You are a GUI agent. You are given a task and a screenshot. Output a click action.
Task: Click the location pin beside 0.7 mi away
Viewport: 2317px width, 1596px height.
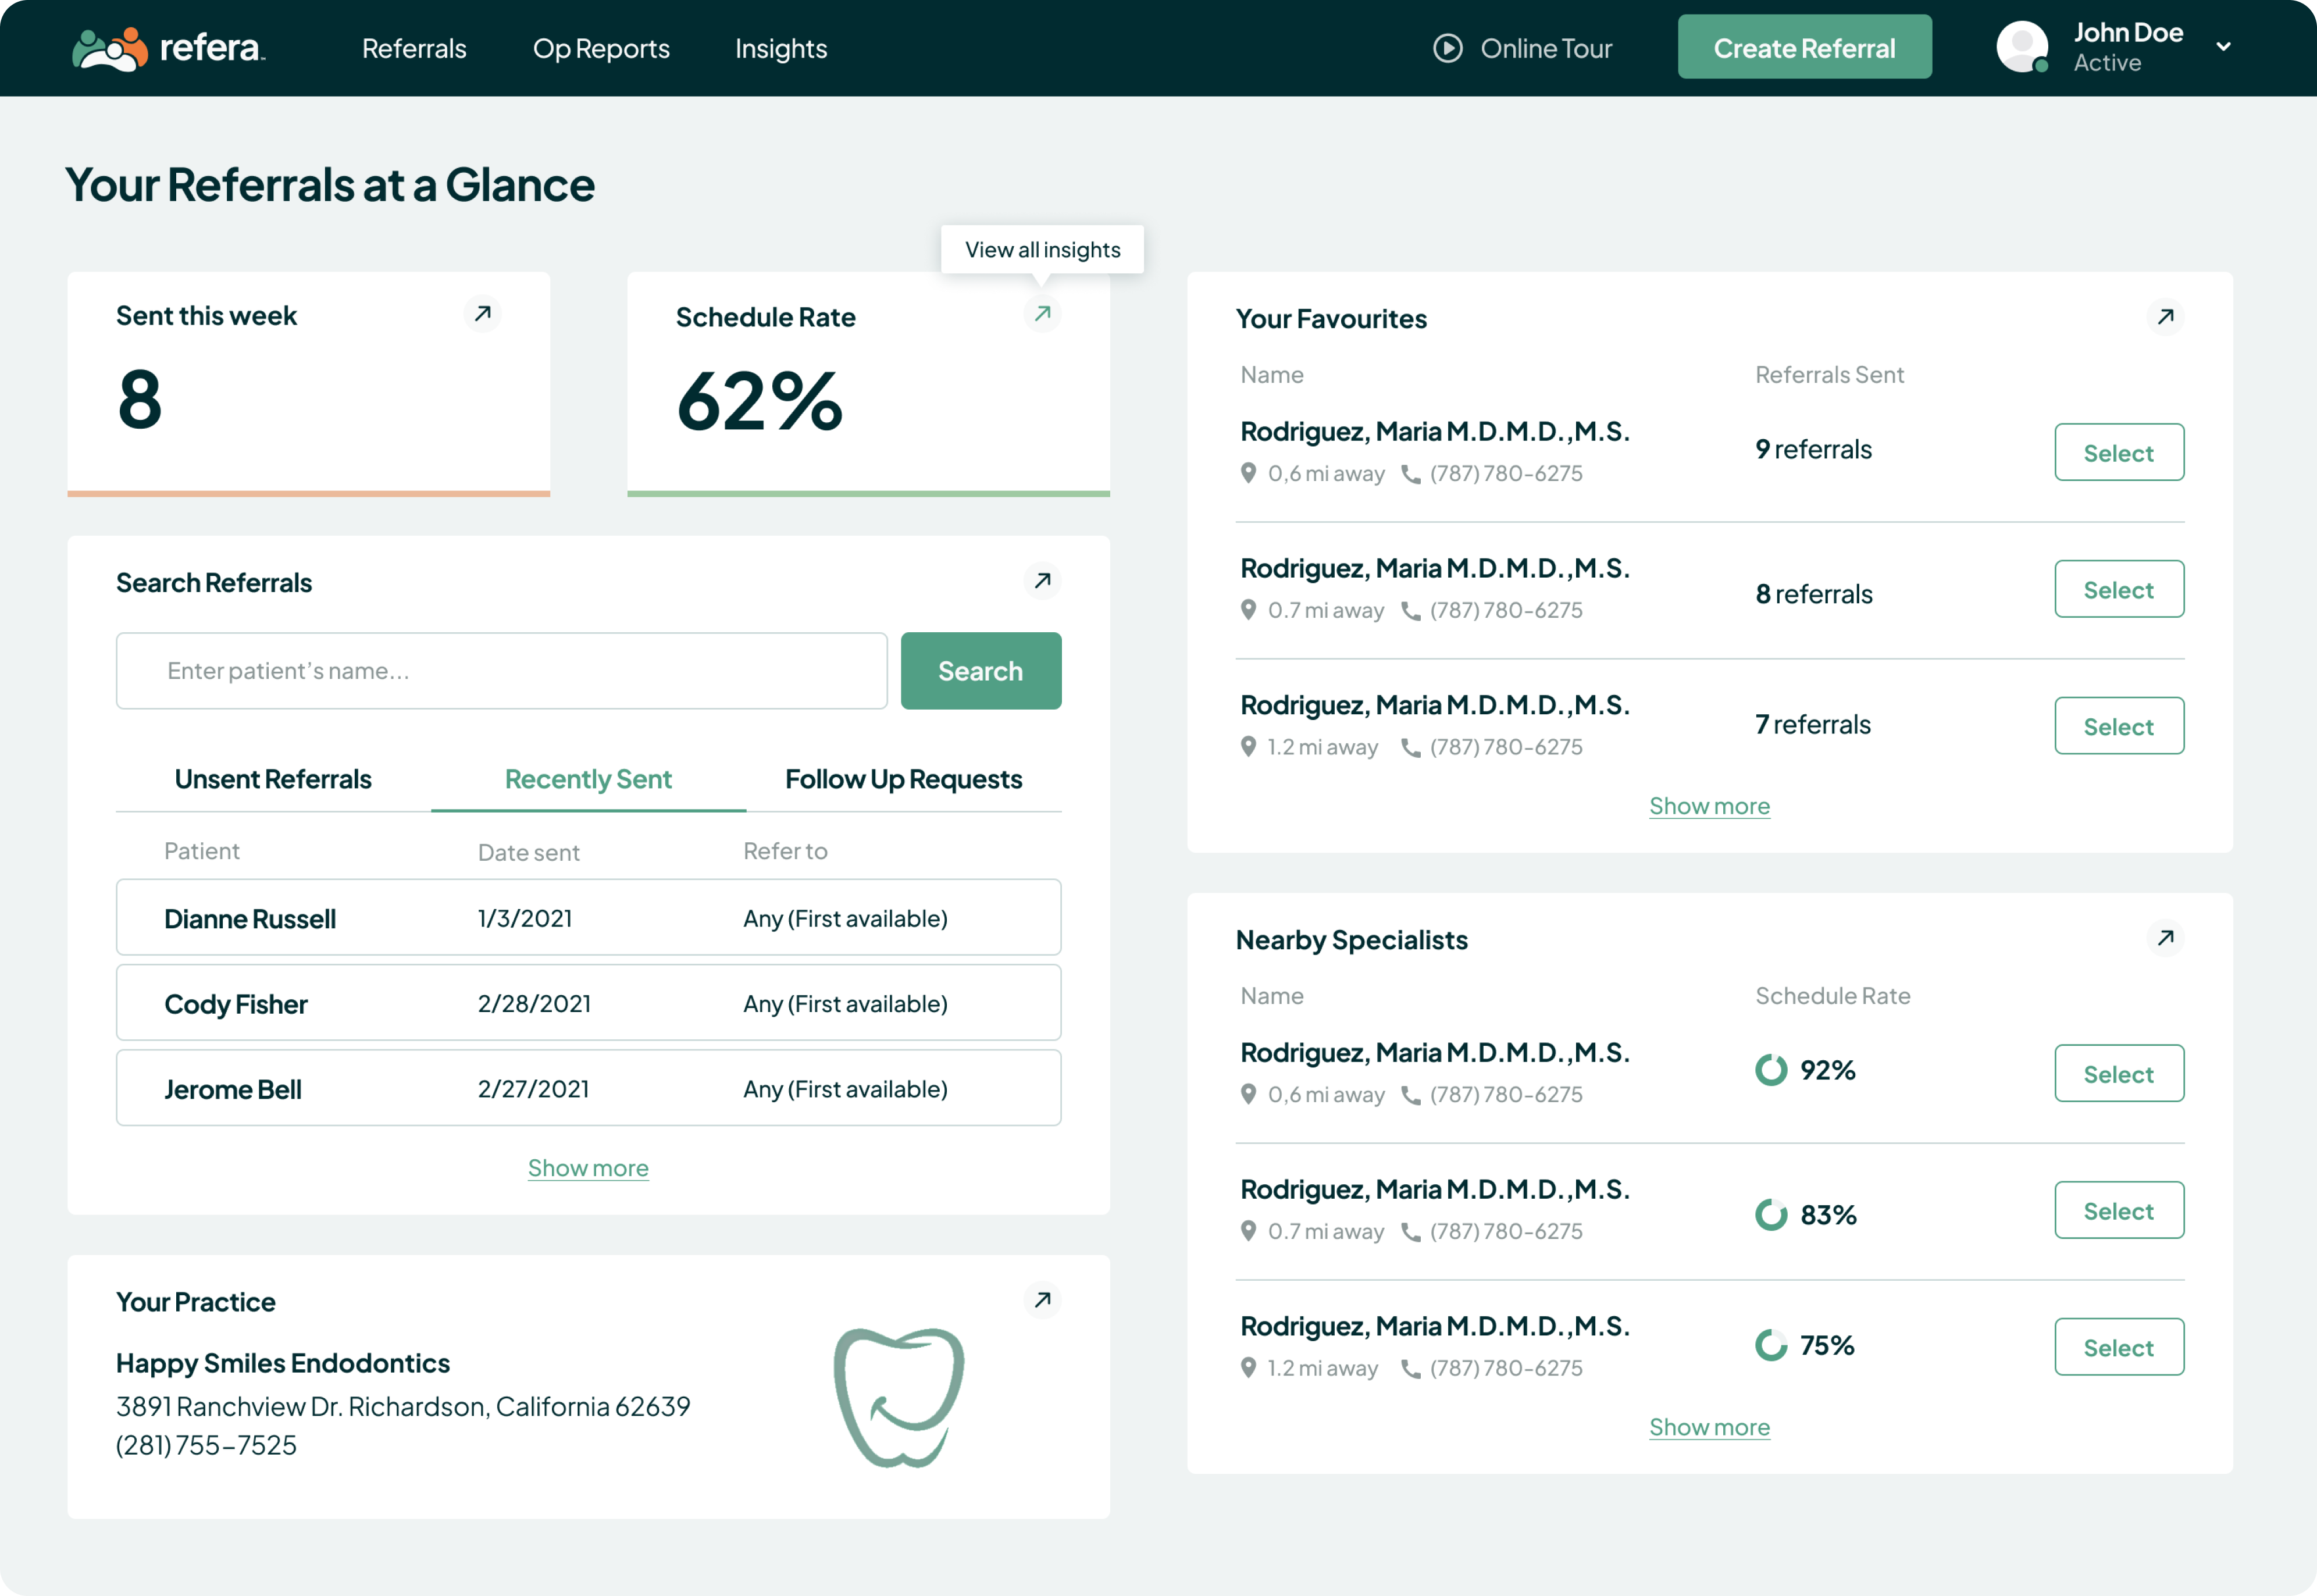1248,610
